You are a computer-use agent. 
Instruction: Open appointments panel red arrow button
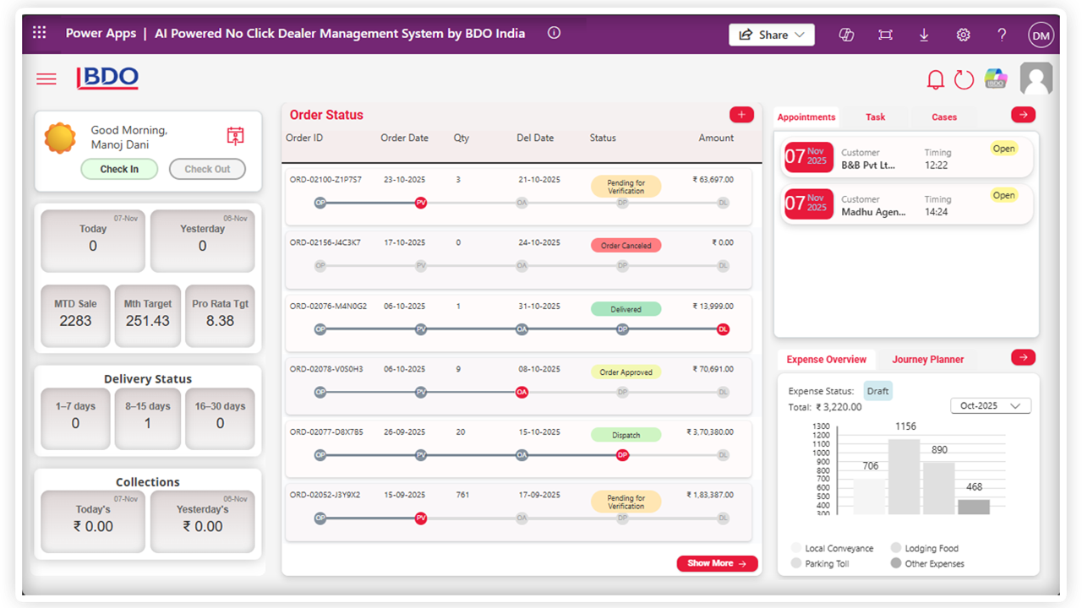(x=1023, y=115)
